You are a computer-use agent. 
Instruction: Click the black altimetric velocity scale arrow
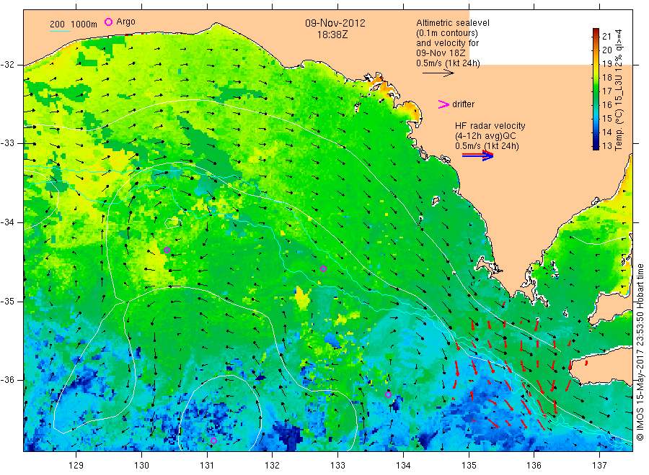438,73
